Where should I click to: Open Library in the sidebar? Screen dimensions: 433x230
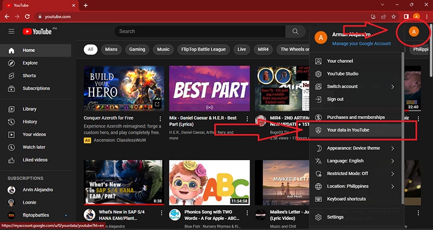coord(36,109)
